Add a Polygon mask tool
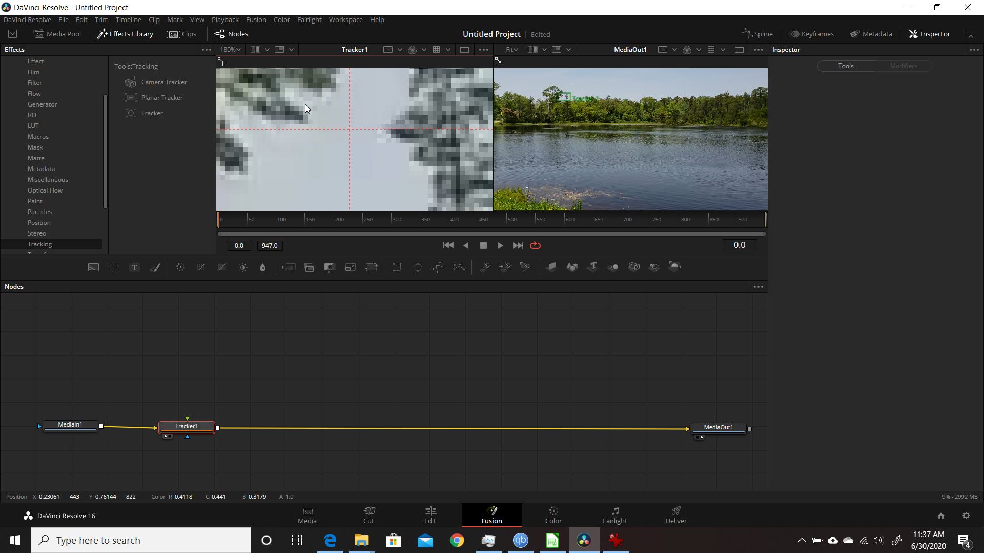 point(439,267)
